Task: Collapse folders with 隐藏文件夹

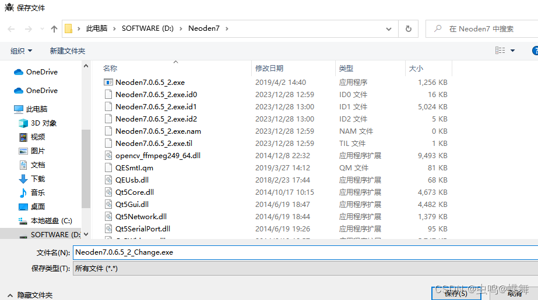Action: click(30, 295)
